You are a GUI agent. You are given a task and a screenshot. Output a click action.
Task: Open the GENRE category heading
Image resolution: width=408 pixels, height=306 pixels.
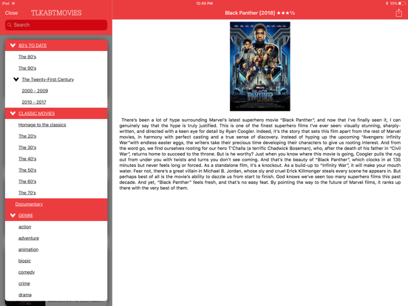point(26,215)
